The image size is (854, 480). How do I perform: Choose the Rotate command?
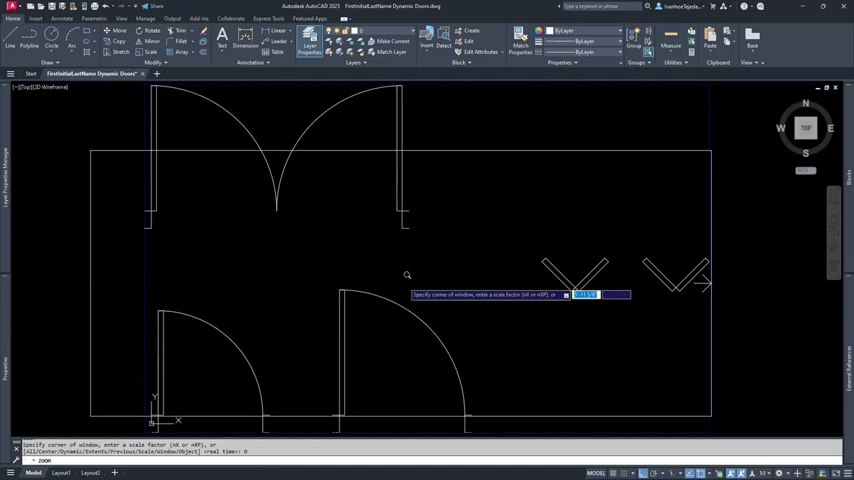[147, 31]
